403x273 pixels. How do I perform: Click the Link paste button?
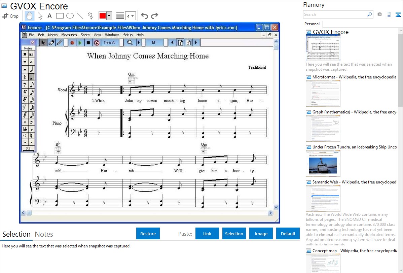point(207,234)
